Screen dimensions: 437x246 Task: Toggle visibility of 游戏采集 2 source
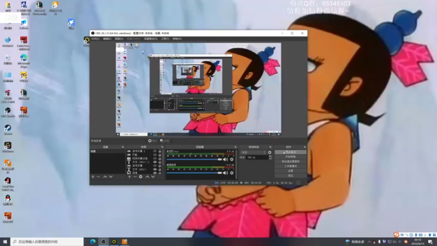155,151
